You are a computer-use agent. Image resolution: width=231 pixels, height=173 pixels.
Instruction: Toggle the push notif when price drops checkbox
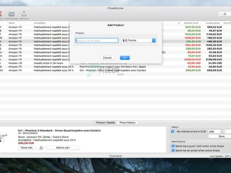173,146
